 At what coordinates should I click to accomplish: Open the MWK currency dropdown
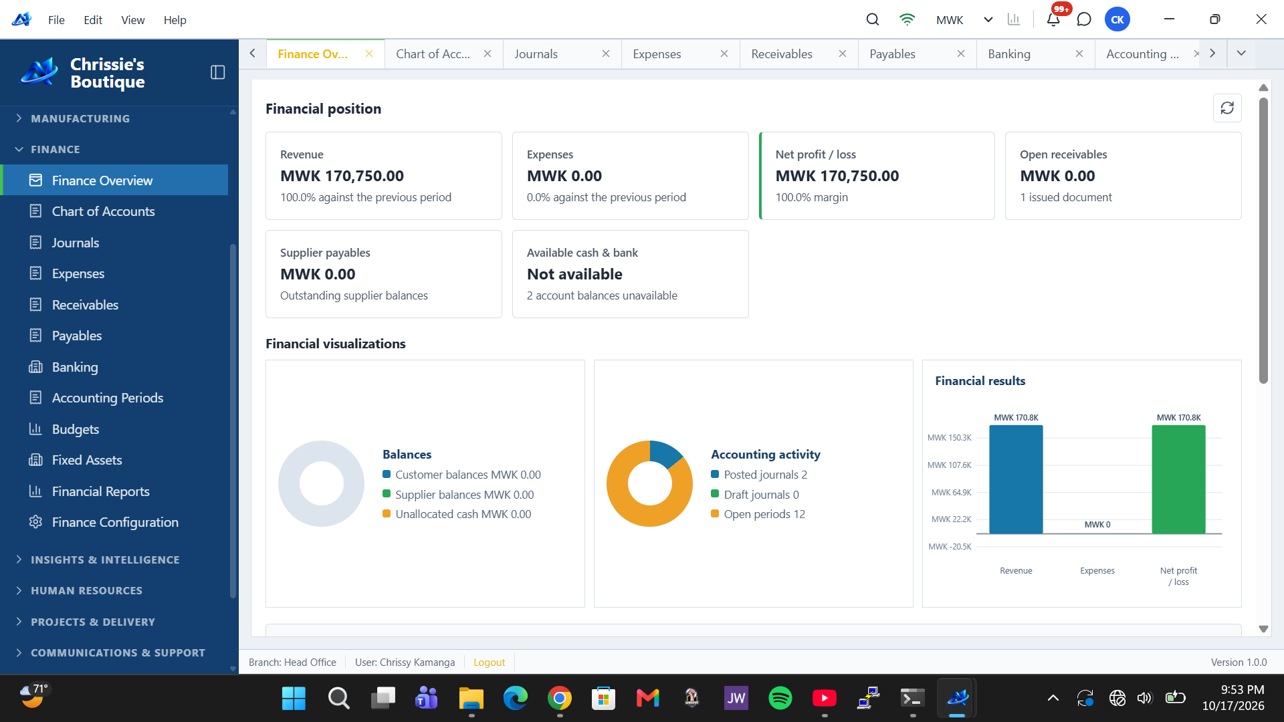click(964, 19)
